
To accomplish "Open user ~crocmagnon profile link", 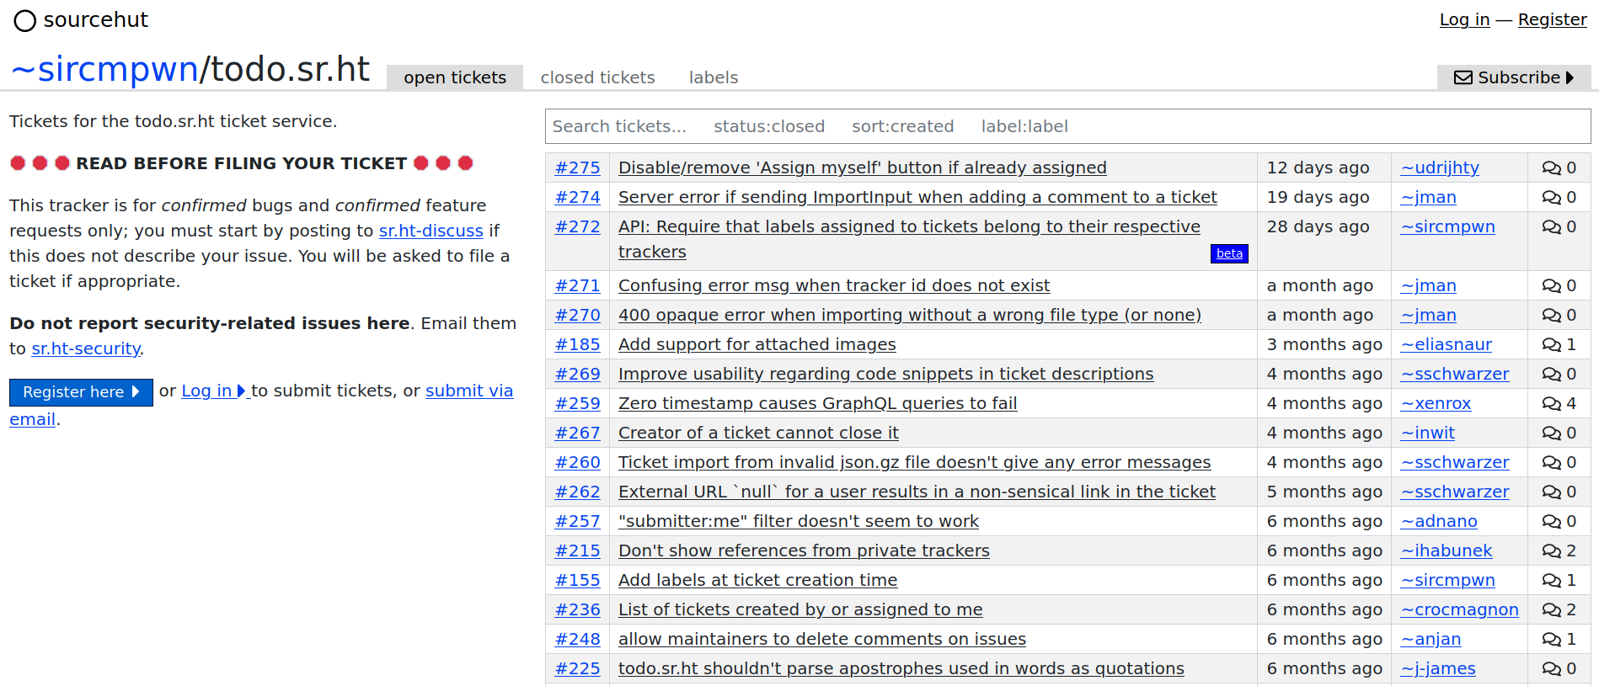I will pyautogui.click(x=1460, y=609).
